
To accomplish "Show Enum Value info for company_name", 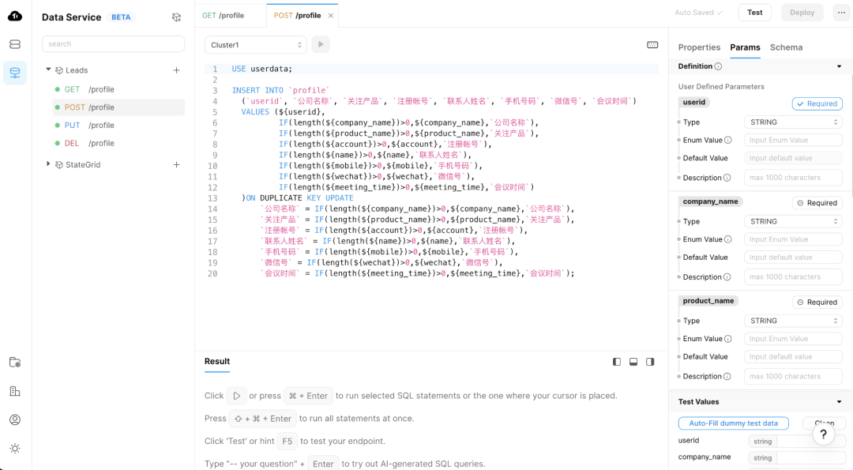I will [x=728, y=239].
